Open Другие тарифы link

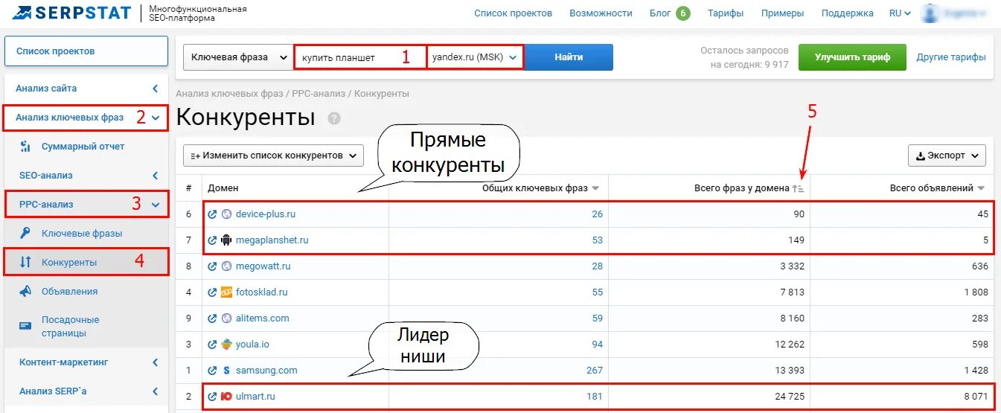951,57
